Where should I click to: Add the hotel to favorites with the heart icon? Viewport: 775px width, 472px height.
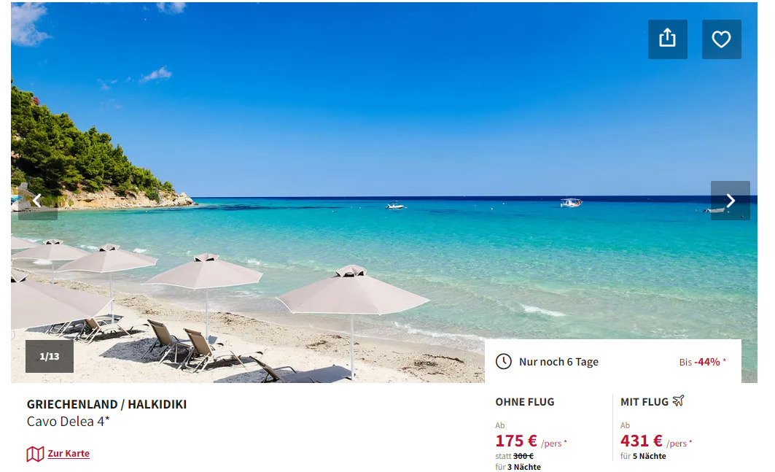coord(721,39)
